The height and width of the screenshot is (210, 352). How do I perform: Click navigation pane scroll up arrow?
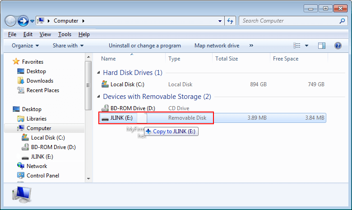click(x=88, y=57)
